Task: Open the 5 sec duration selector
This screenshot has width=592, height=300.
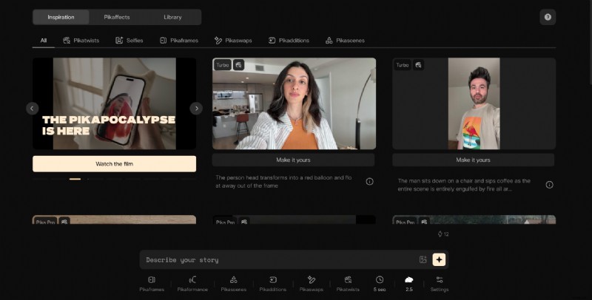Action: (x=380, y=284)
